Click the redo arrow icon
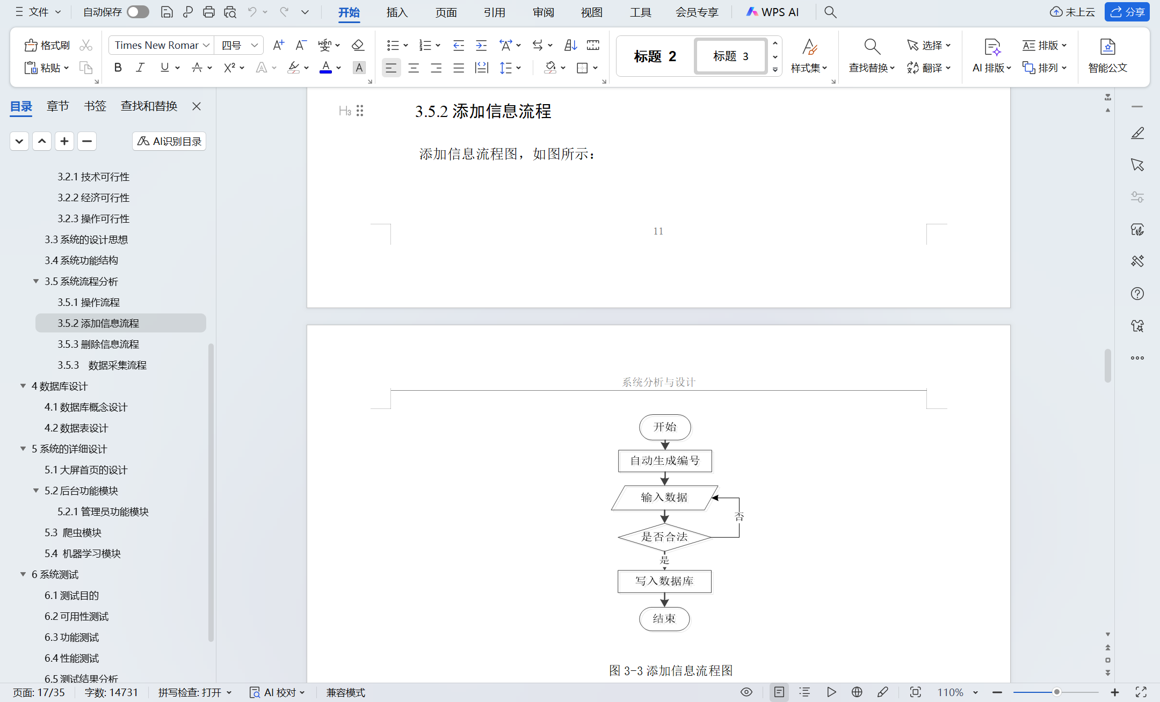The width and height of the screenshot is (1160, 702). coord(284,12)
